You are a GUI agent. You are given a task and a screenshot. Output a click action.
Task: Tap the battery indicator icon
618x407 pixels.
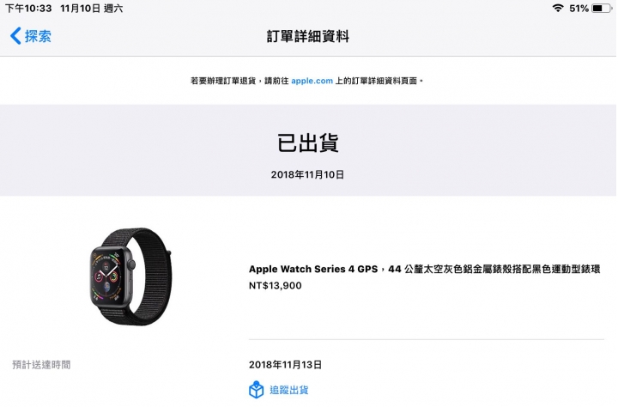coord(601,8)
